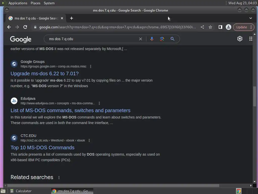This screenshot has width=258, height=194.
Task: Click 'Edu4java' source name
Action: click(28, 99)
